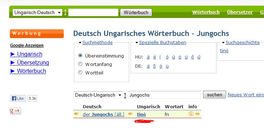
Task: Swap languages arrow in top green bar
Action: (x=65, y=12)
